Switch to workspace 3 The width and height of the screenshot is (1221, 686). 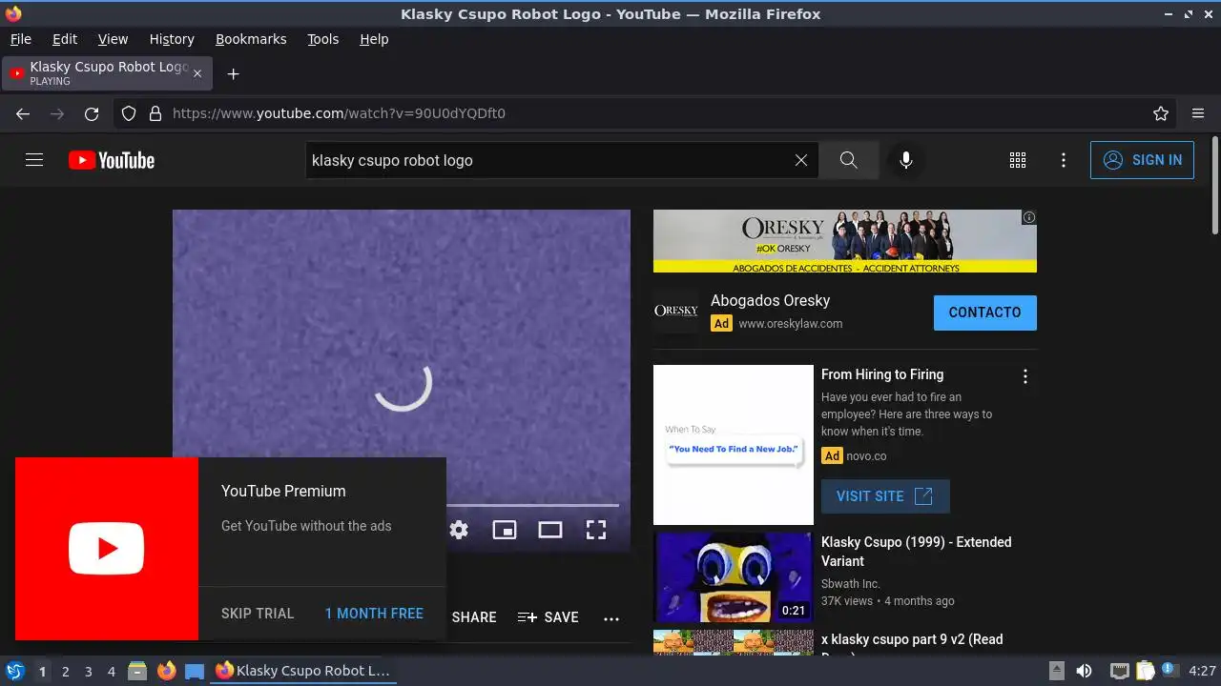coord(89,672)
